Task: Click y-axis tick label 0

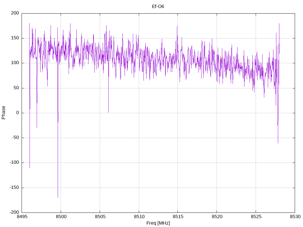Action: pyautogui.click(x=17, y=113)
